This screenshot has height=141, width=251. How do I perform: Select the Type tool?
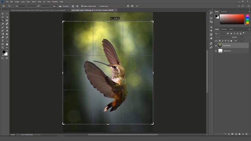coord(3,41)
